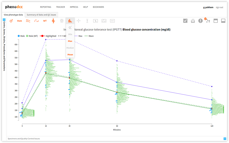Click the top panel layout icon
Screen dimensions: 229x143
click(216, 21)
